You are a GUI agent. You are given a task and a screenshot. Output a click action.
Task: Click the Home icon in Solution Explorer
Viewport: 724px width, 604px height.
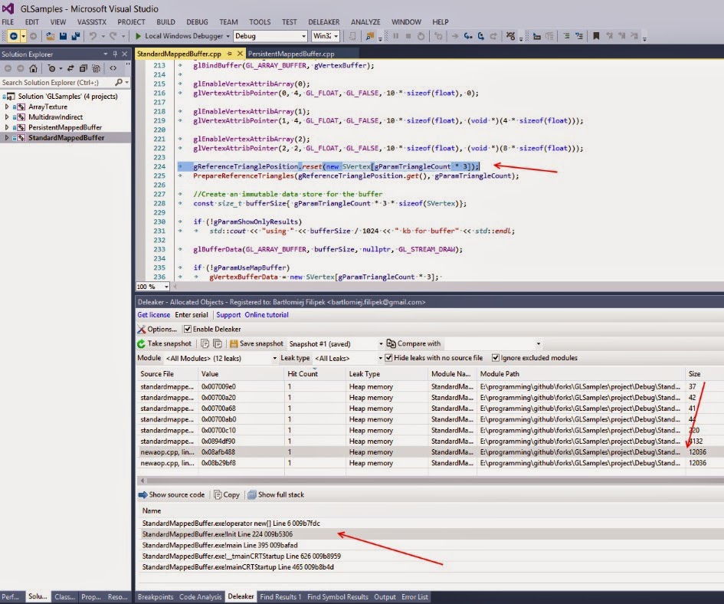click(x=33, y=68)
